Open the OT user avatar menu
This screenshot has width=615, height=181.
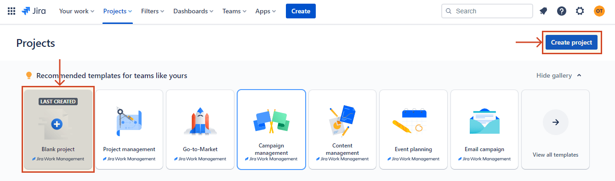(x=599, y=11)
